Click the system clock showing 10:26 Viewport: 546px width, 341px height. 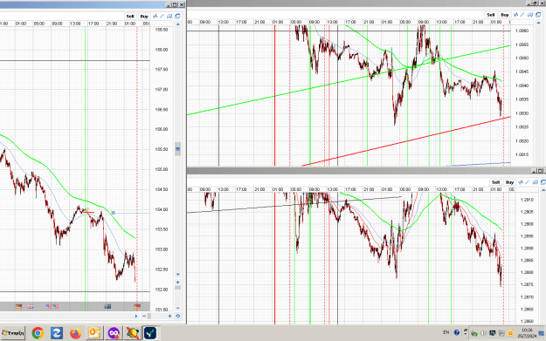coord(527,330)
